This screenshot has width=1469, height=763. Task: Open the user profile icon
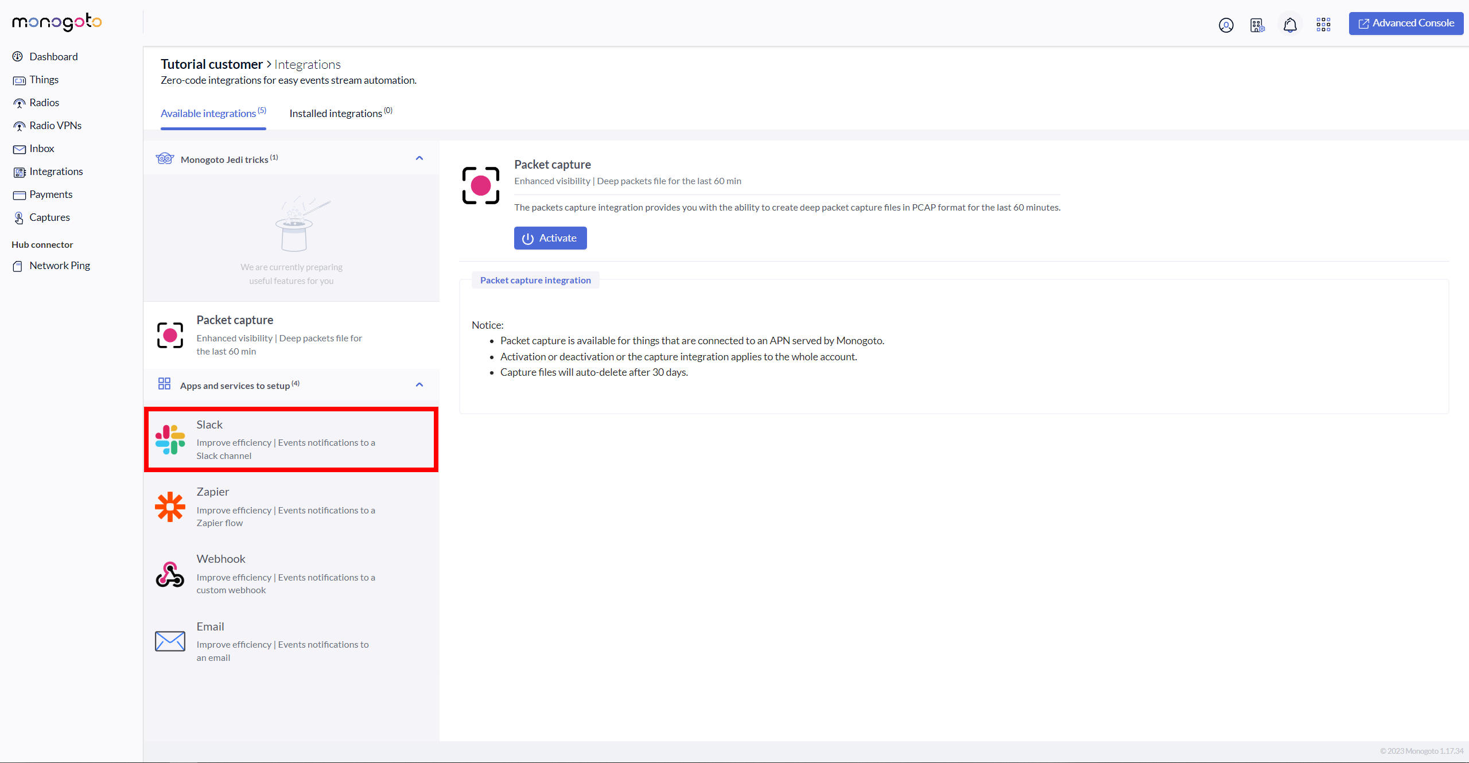click(1226, 25)
